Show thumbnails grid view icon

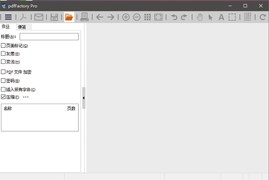(x=148, y=17)
